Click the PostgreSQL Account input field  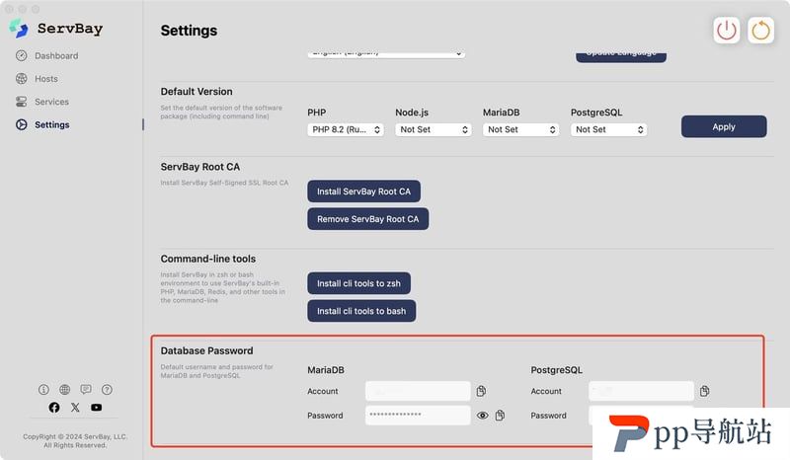pyautogui.click(x=641, y=391)
